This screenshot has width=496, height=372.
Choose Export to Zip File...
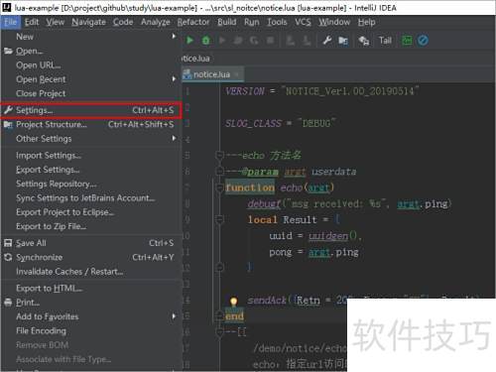click(x=90, y=226)
